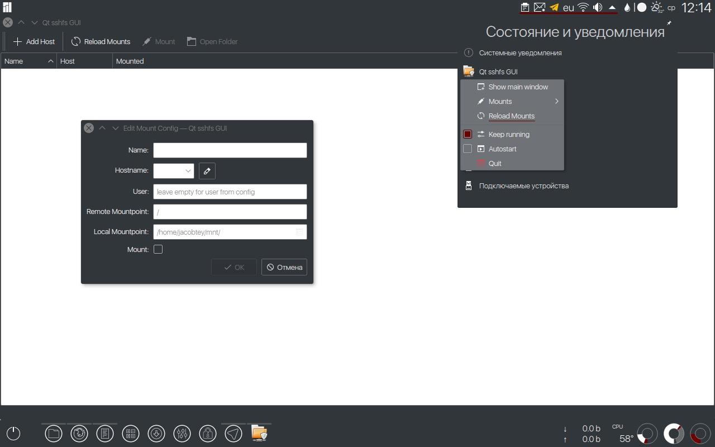Click the weather 32° widget
Viewport: 715px width, 447px height.
pos(657,7)
